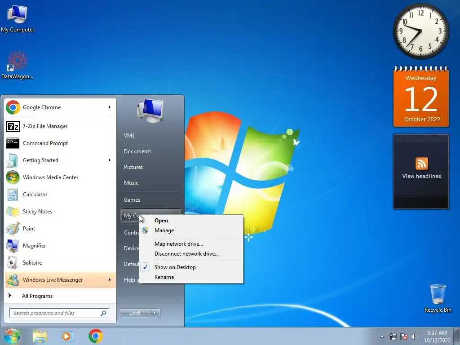Open the Games link in Start menu

point(132,200)
